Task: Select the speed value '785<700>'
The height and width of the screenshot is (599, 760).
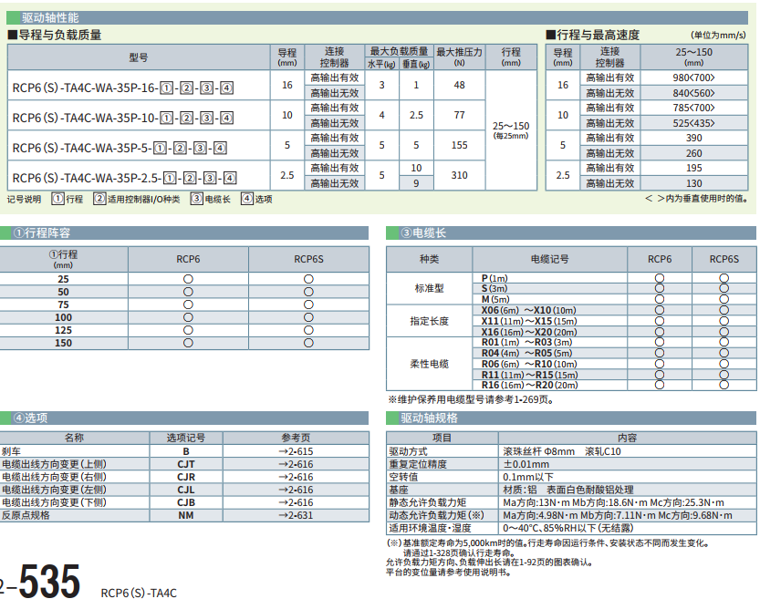Action: click(693, 108)
